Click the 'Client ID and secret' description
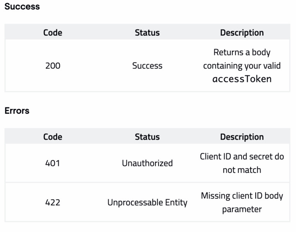The image size is (296, 232). coord(242,157)
